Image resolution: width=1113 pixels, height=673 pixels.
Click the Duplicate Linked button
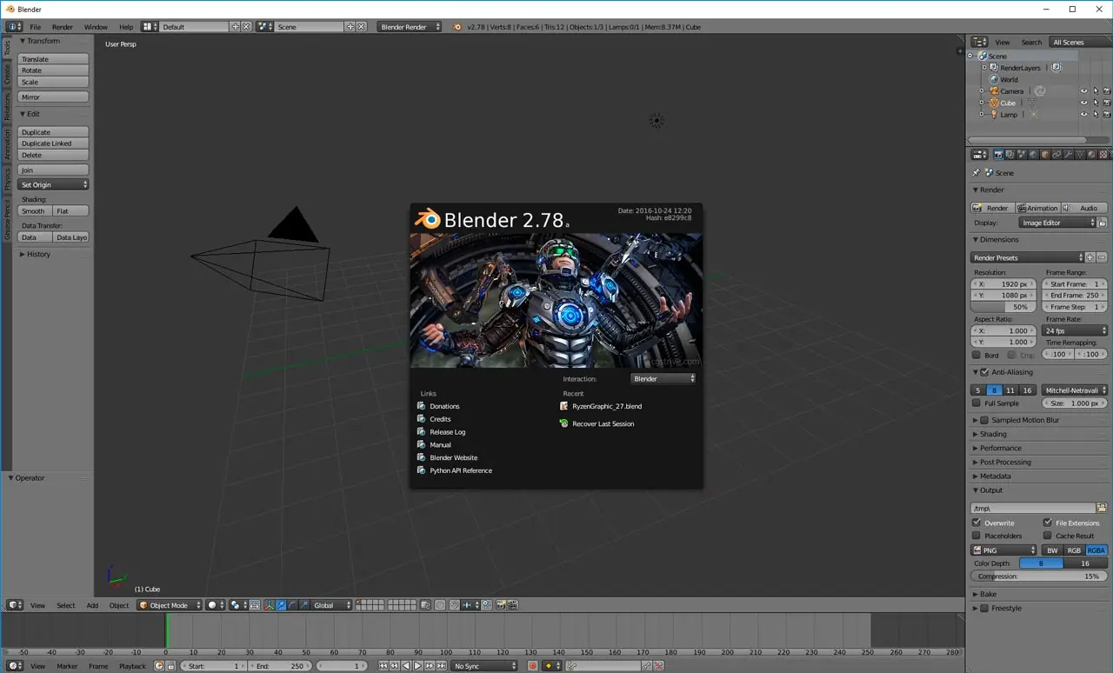tap(53, 143)
